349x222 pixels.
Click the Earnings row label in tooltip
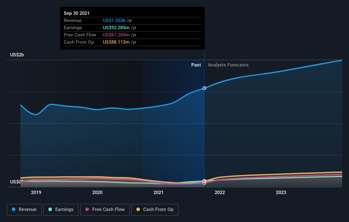pos(73,28)
